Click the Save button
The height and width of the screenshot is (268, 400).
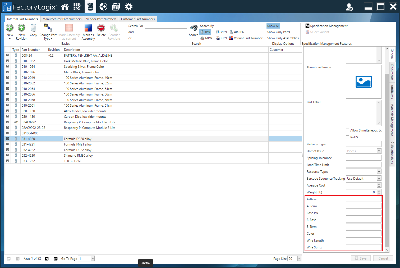(x=361, y=258)
